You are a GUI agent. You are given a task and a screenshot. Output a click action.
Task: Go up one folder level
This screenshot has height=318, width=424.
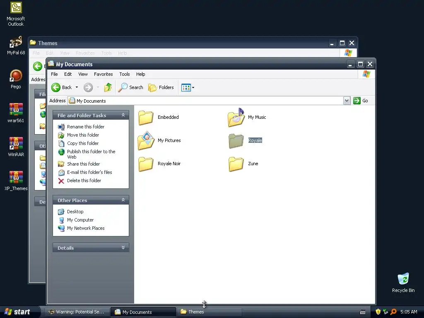[108, 87]
